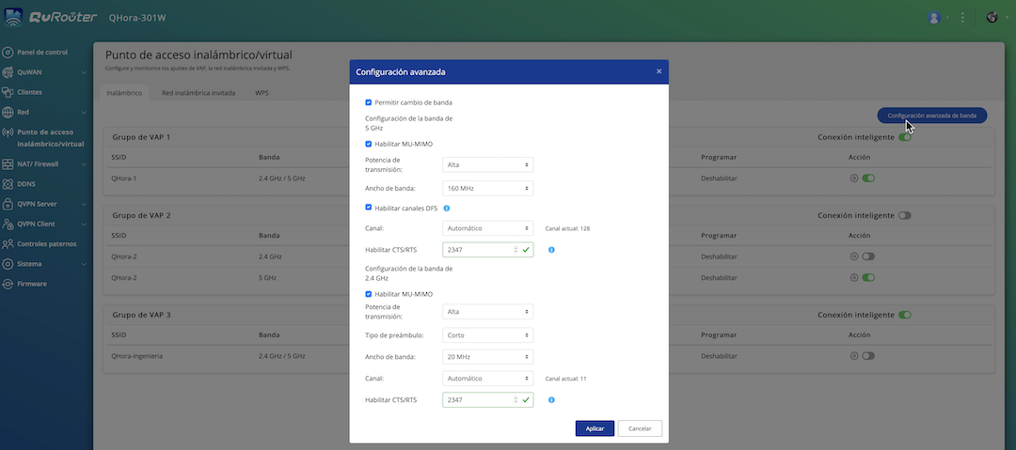Toggle Conexión inteligente for Grupo de VAP 2

pos(905,215)
